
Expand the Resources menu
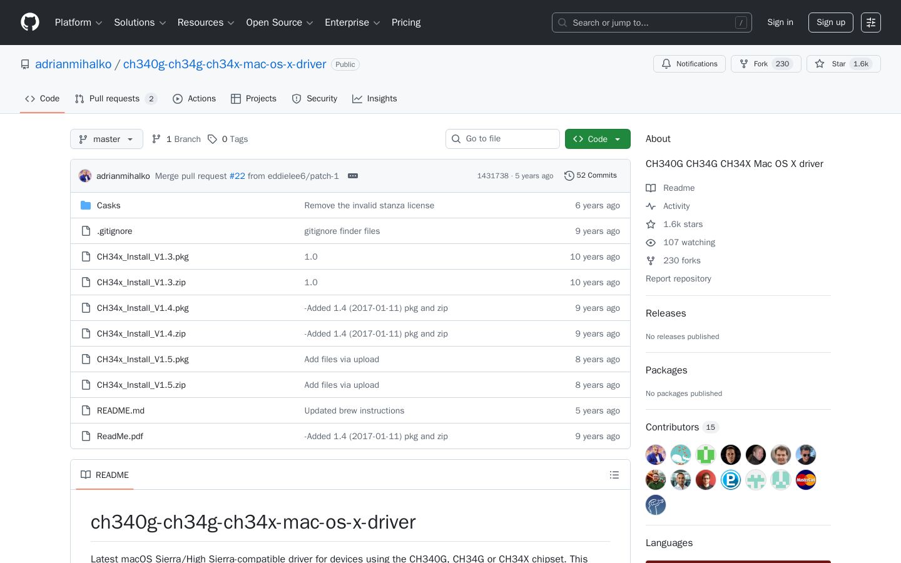206,23
